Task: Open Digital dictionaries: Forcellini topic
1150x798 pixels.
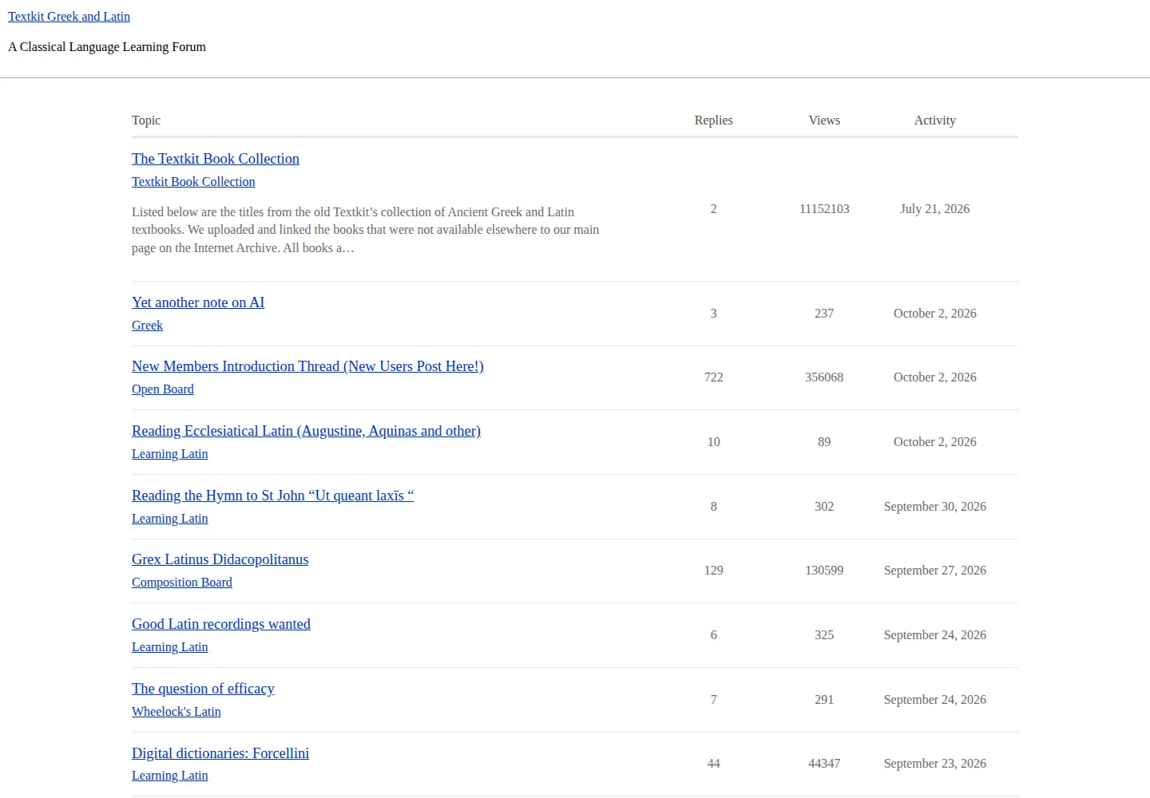Action: 220,753
